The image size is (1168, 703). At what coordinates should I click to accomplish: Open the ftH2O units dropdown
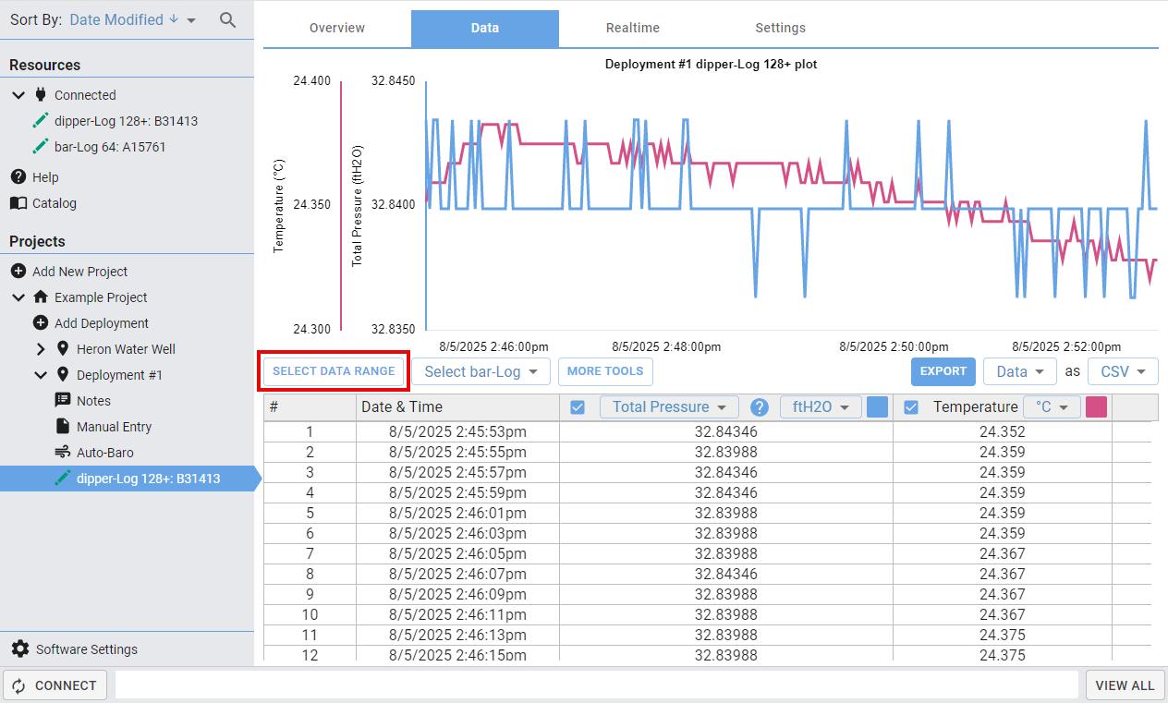pos(821,406)
